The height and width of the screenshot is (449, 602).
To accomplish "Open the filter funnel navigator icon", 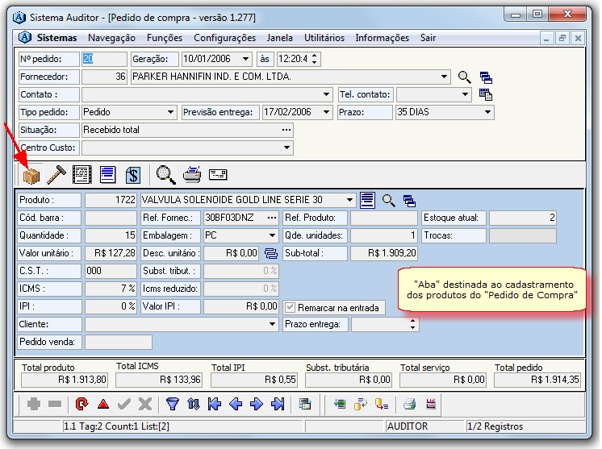I will 173,404.
